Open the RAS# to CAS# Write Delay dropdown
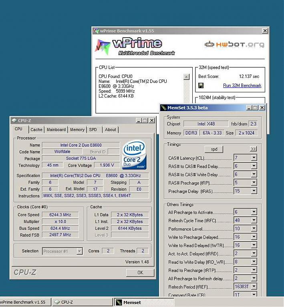Viewport: 284px width, 307px height. 254,174
